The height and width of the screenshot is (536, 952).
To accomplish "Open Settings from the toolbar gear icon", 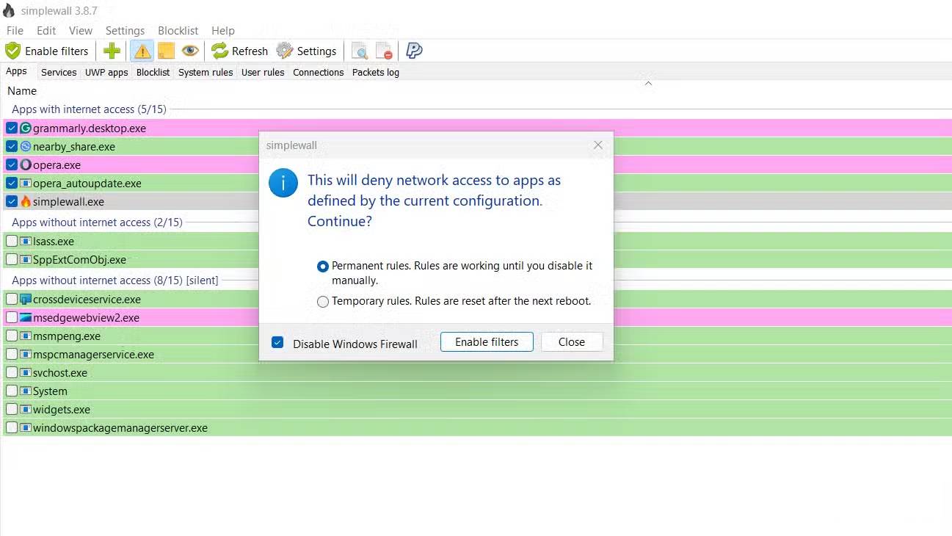I will tap(285, 51).
